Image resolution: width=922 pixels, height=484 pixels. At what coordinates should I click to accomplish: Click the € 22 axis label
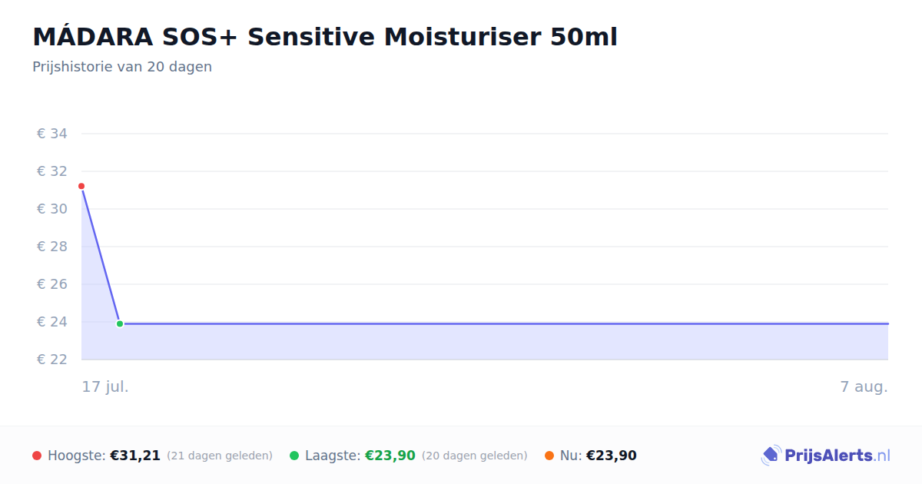coord(52,360)
